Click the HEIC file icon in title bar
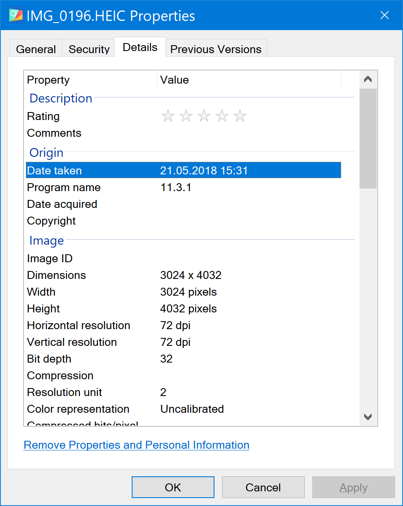Viewport: 403px width, 506px height. coord(15,15)
